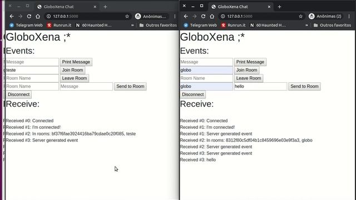356x200 pixels.
Task: Go forward in the left browser window
Action: (20, 16)
